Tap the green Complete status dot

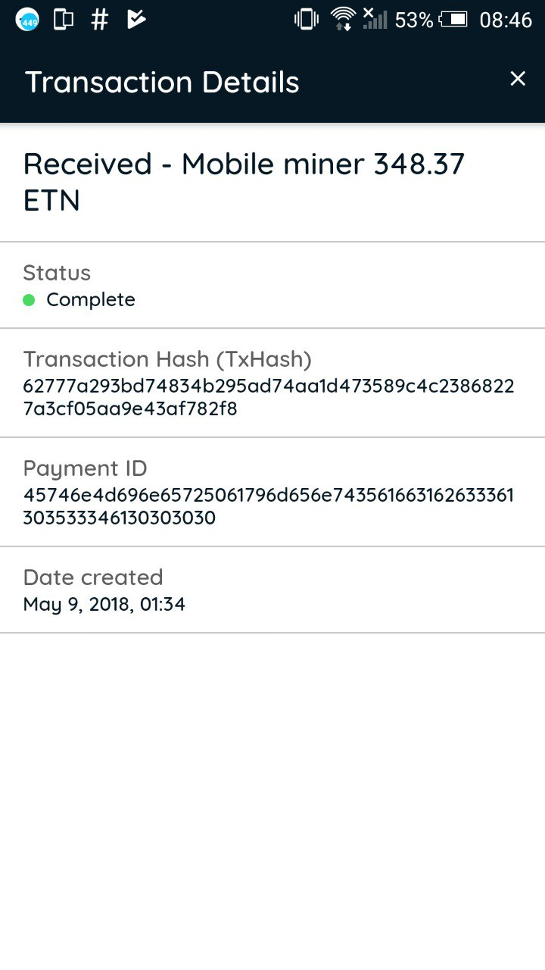(x=30, y=300)
